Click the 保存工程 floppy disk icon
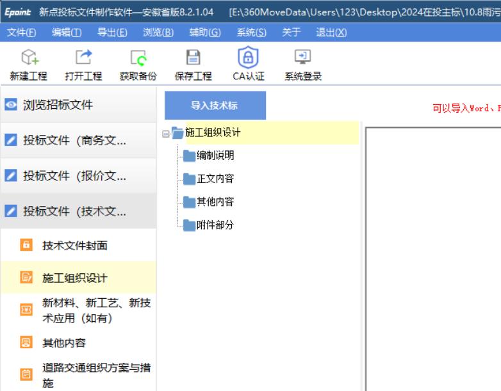This screenshot has width=501, height=391. click(193, 58)
